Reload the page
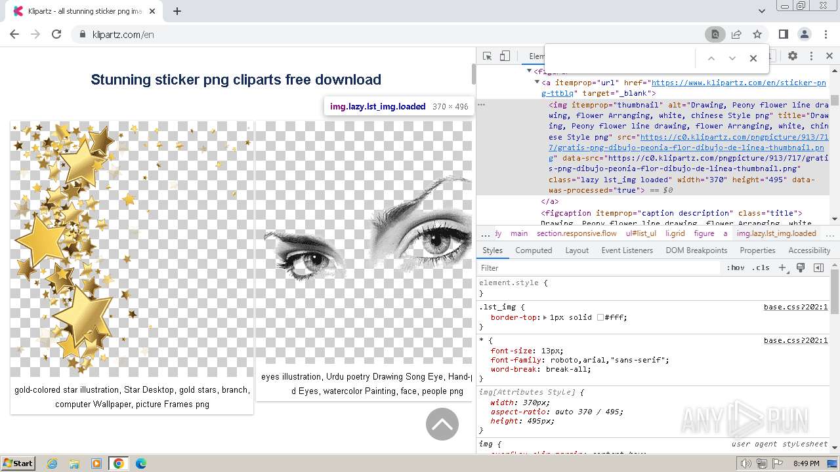The width and height of the screenshot is (840, 472). (56, 34)
